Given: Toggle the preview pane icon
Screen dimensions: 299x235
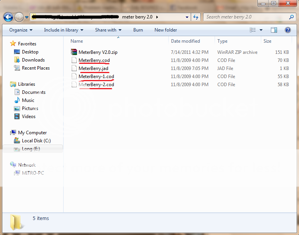Looking at the screenshot, I should (274, 30).
